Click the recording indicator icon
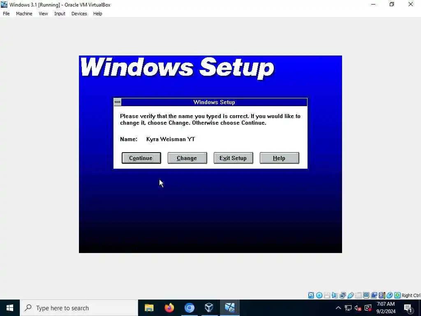Image resolution: width=421 pixels, height=316 pixels. point(374,295)
